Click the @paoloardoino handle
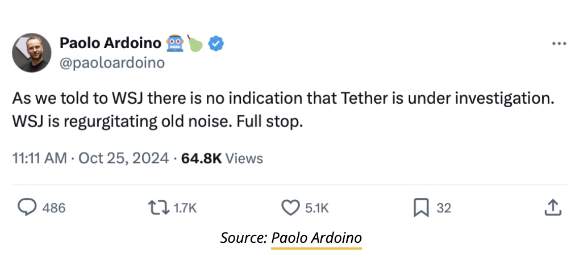The image size is (575, 261). (112, 62)
